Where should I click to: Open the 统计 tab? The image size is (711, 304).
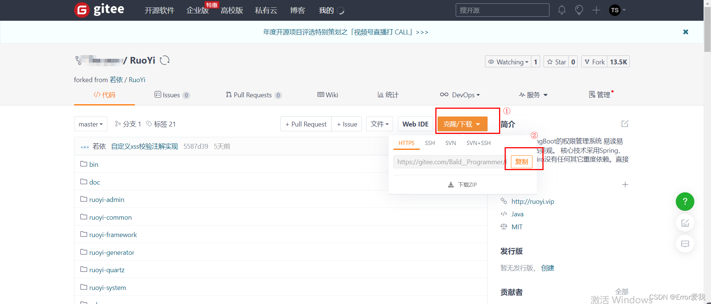(x=388, y=95)
